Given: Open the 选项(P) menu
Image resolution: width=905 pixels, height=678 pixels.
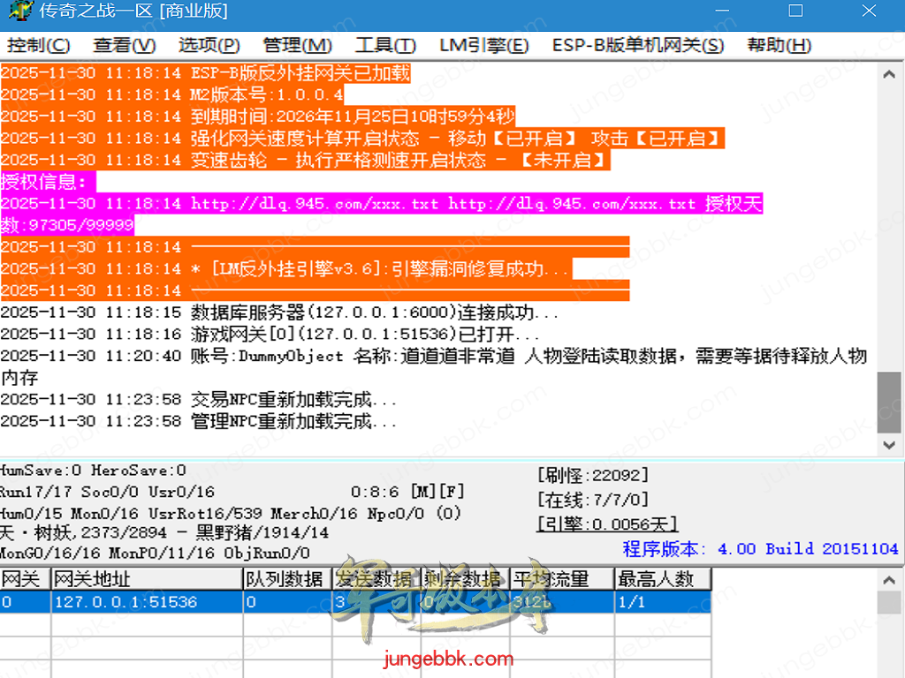Looking at the screenshot, I should [209, 46].
